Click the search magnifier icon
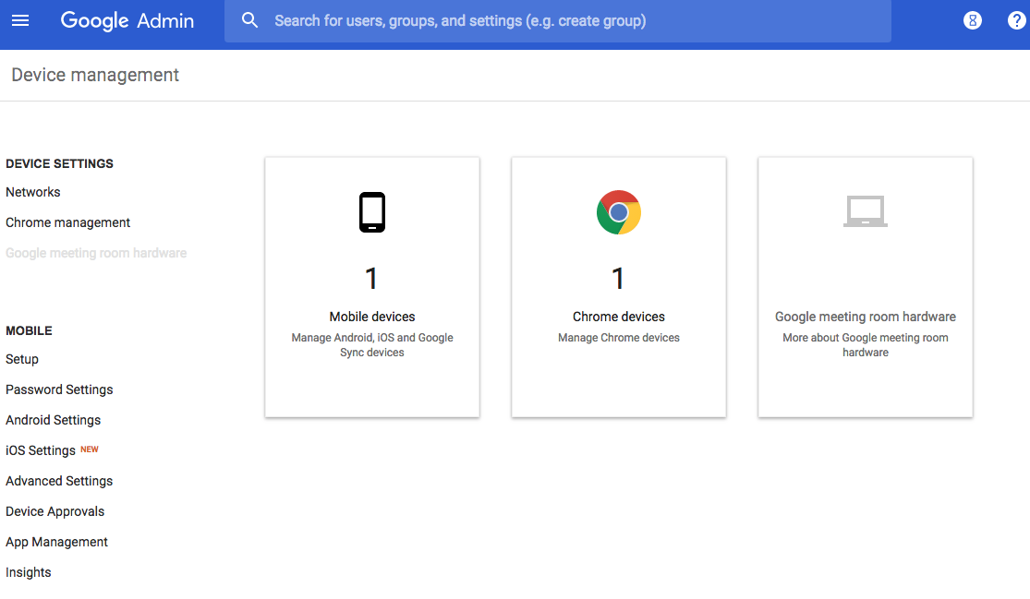This screenshot has width=1030, height=599. 249,20
